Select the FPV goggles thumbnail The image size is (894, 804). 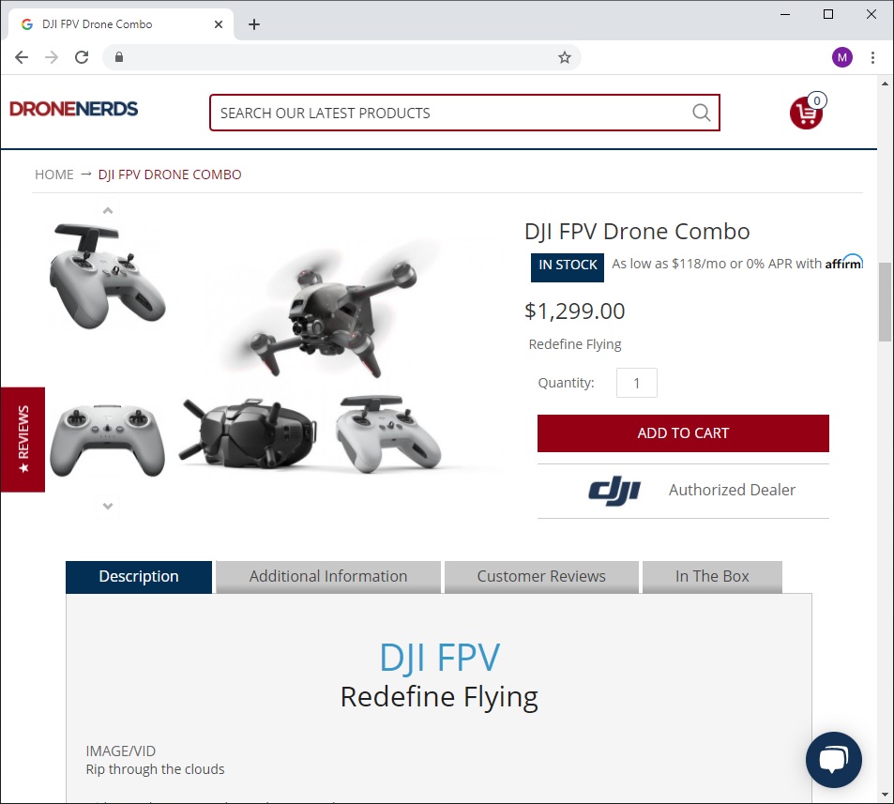(248, 434)
